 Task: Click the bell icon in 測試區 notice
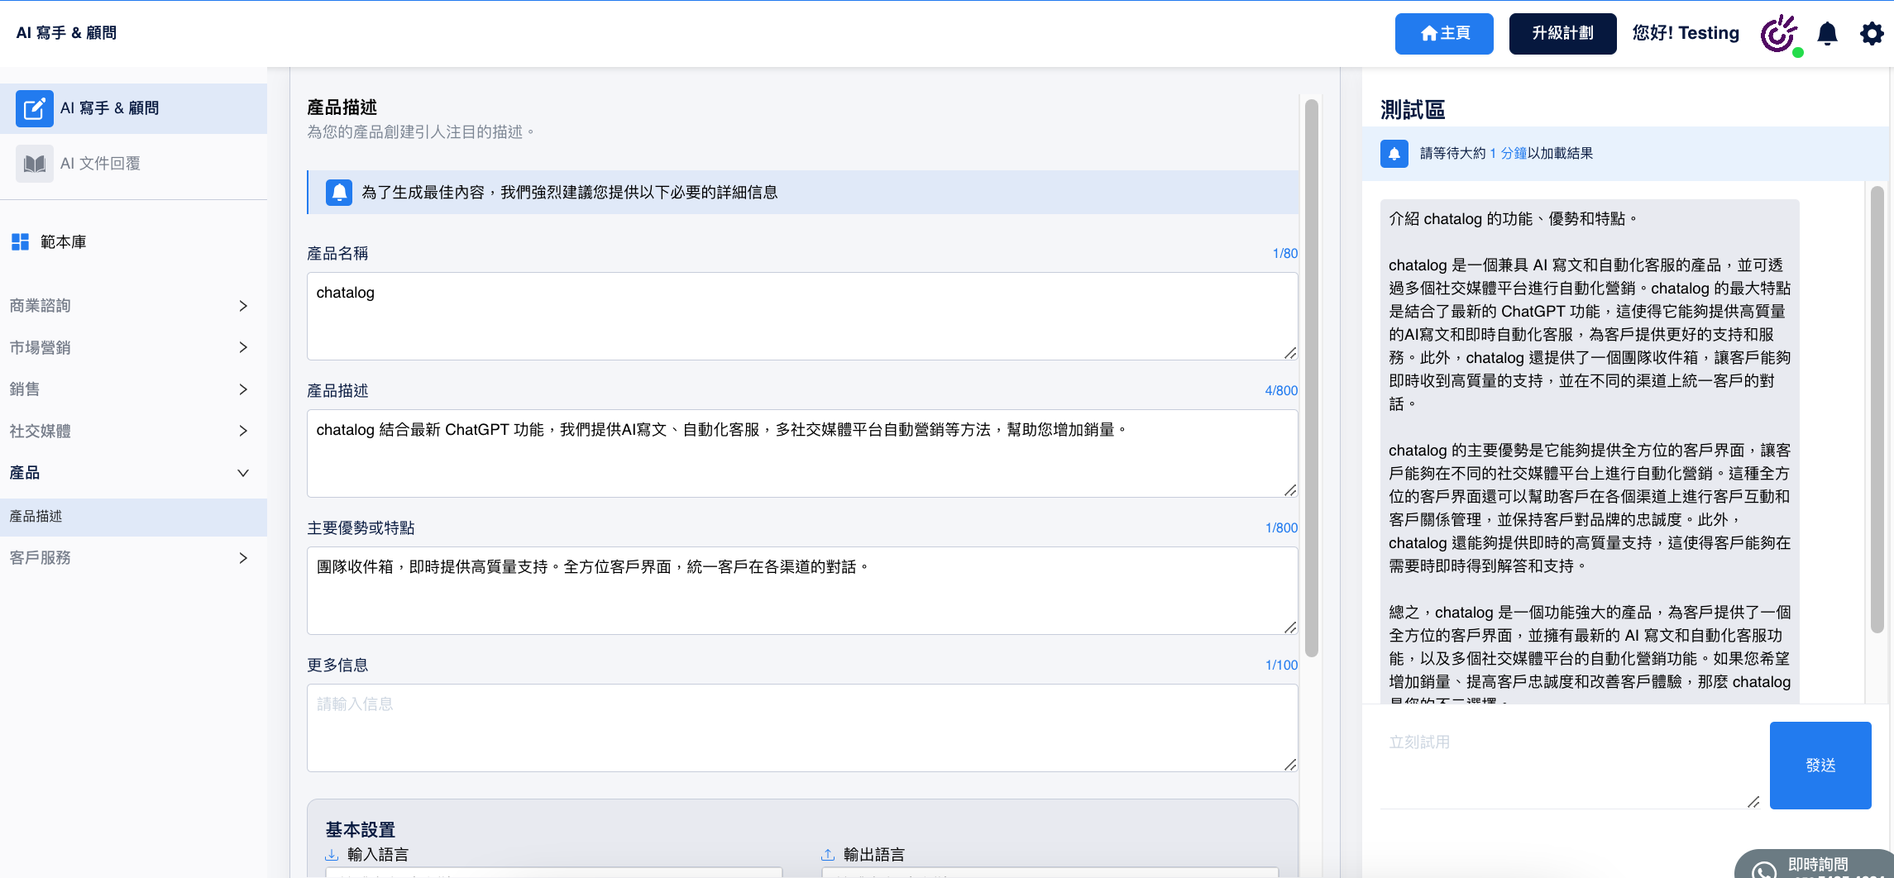pos(1394,154)
